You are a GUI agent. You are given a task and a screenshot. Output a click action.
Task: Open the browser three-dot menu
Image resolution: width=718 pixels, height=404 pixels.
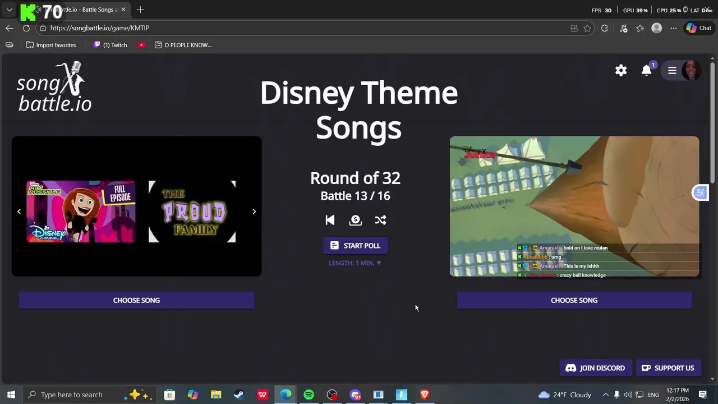673,28
